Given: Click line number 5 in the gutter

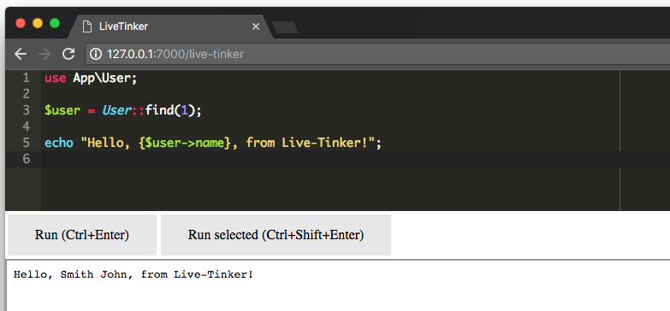Looking at the screenshot, I should pos(26,143).
